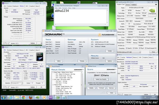The height and width of the screenshot is (105, 159).
Task: Open the CPU-Z Processor #1 selection dropdown
Action: coord(17,83)
